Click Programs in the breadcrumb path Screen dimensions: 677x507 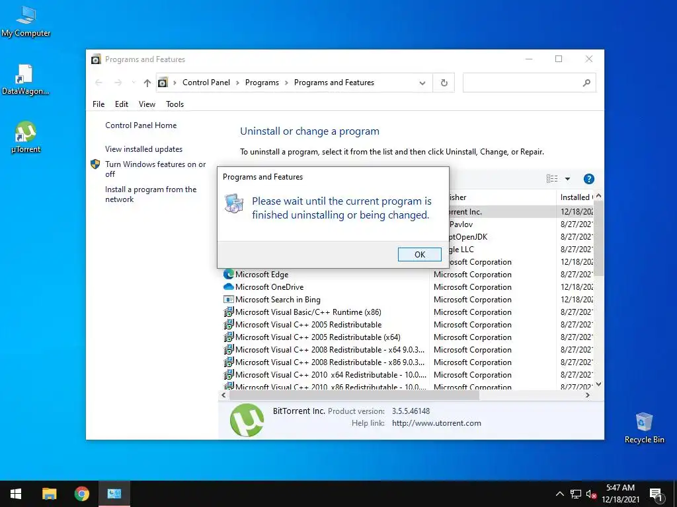point(262,83)
